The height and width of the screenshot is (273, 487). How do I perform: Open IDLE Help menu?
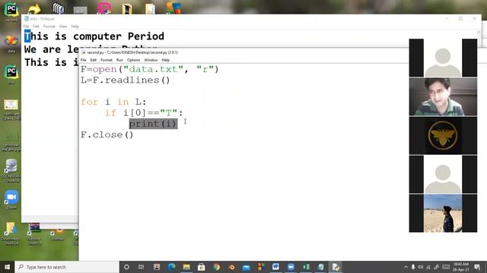(166, 60)
